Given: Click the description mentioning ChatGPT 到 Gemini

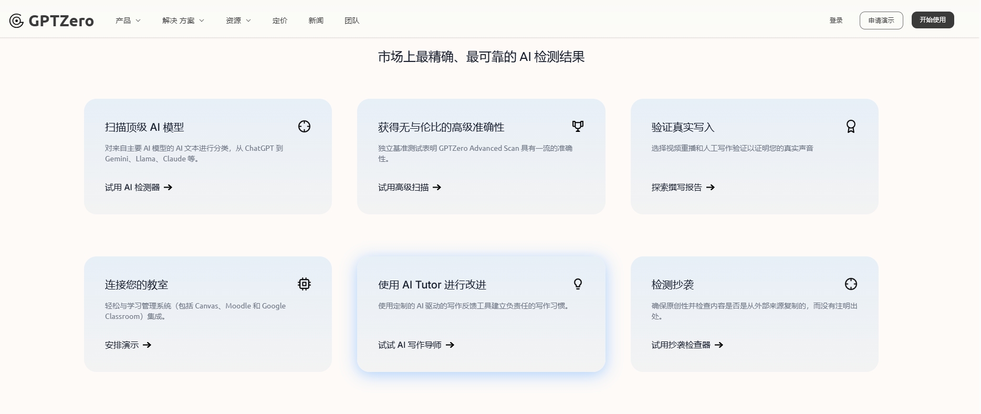Looking at the screenshot, I should click(194, 153).
